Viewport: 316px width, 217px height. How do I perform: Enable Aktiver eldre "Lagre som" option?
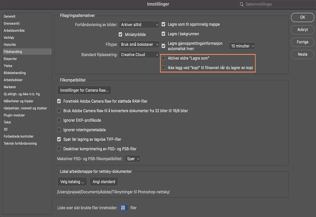[164, 58]
